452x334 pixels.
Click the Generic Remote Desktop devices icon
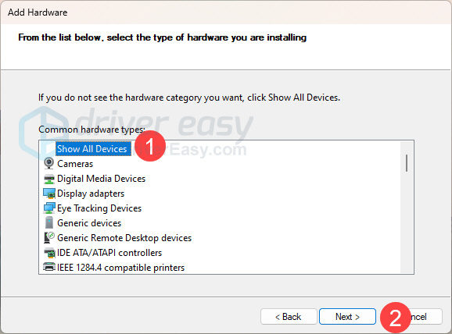click(x=49, y=238)
